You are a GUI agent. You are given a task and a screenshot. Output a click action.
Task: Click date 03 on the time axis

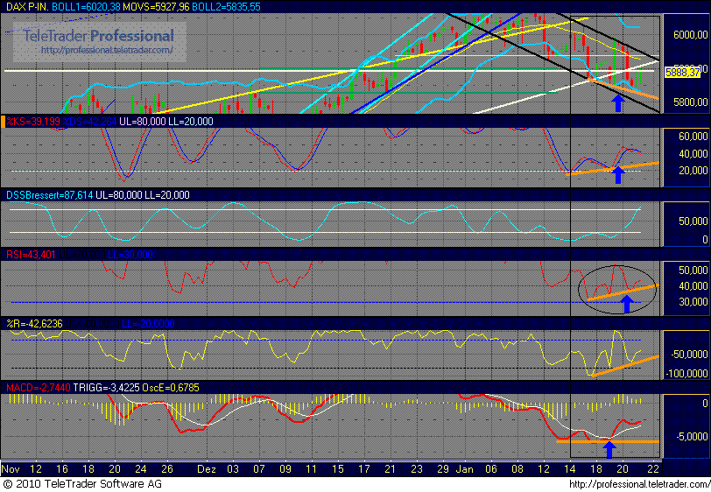[233, 469]
